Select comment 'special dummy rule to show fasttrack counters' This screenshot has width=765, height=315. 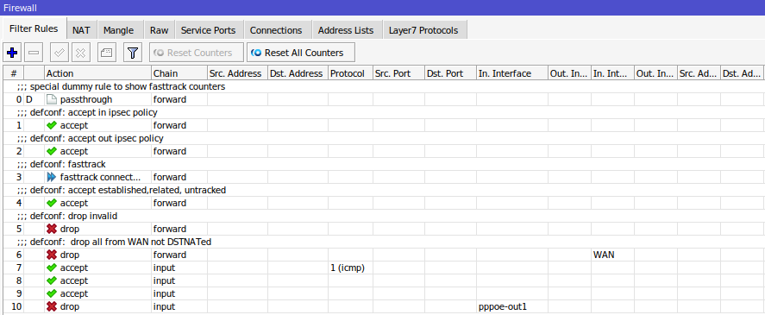(x=128, y=87)
